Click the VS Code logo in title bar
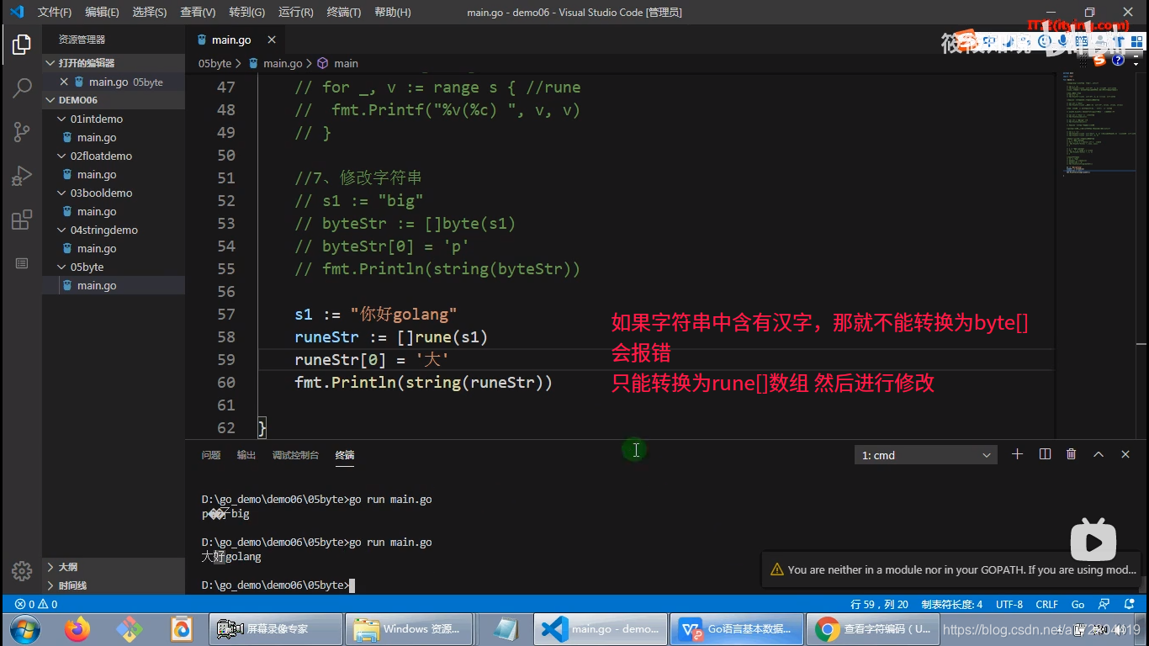The width and height of the screenshot is (1149, 646). pos(17,12)
